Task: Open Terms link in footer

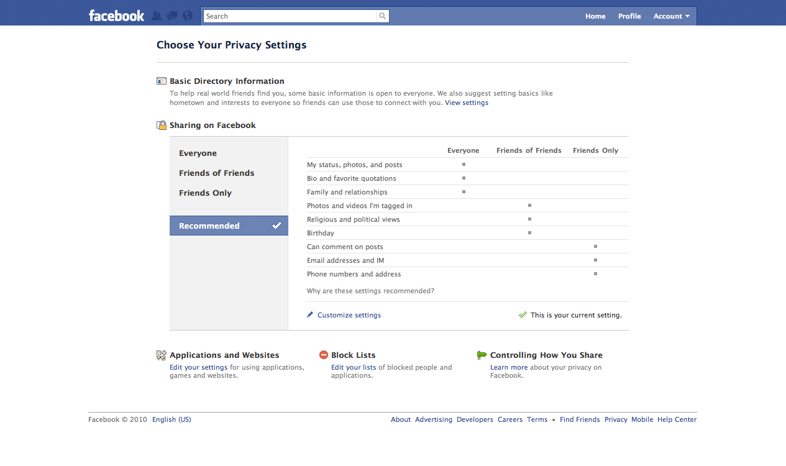Action: pos(537,419)
